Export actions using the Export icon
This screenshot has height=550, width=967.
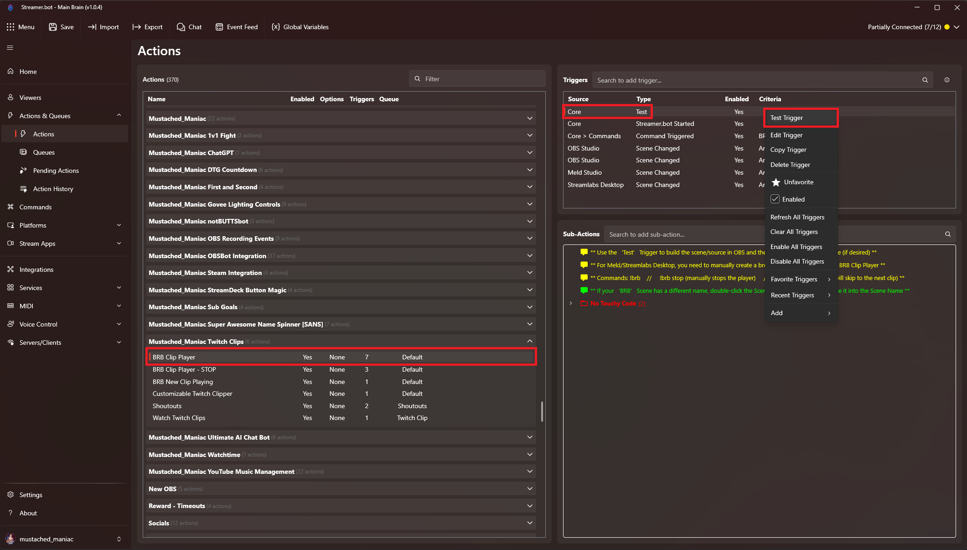tap(147, 27)
